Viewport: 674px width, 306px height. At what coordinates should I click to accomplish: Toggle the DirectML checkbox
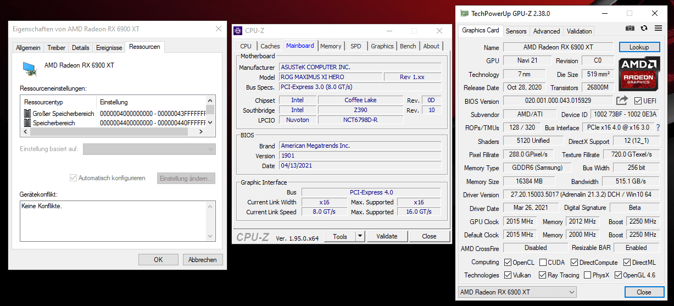[626, 263]
